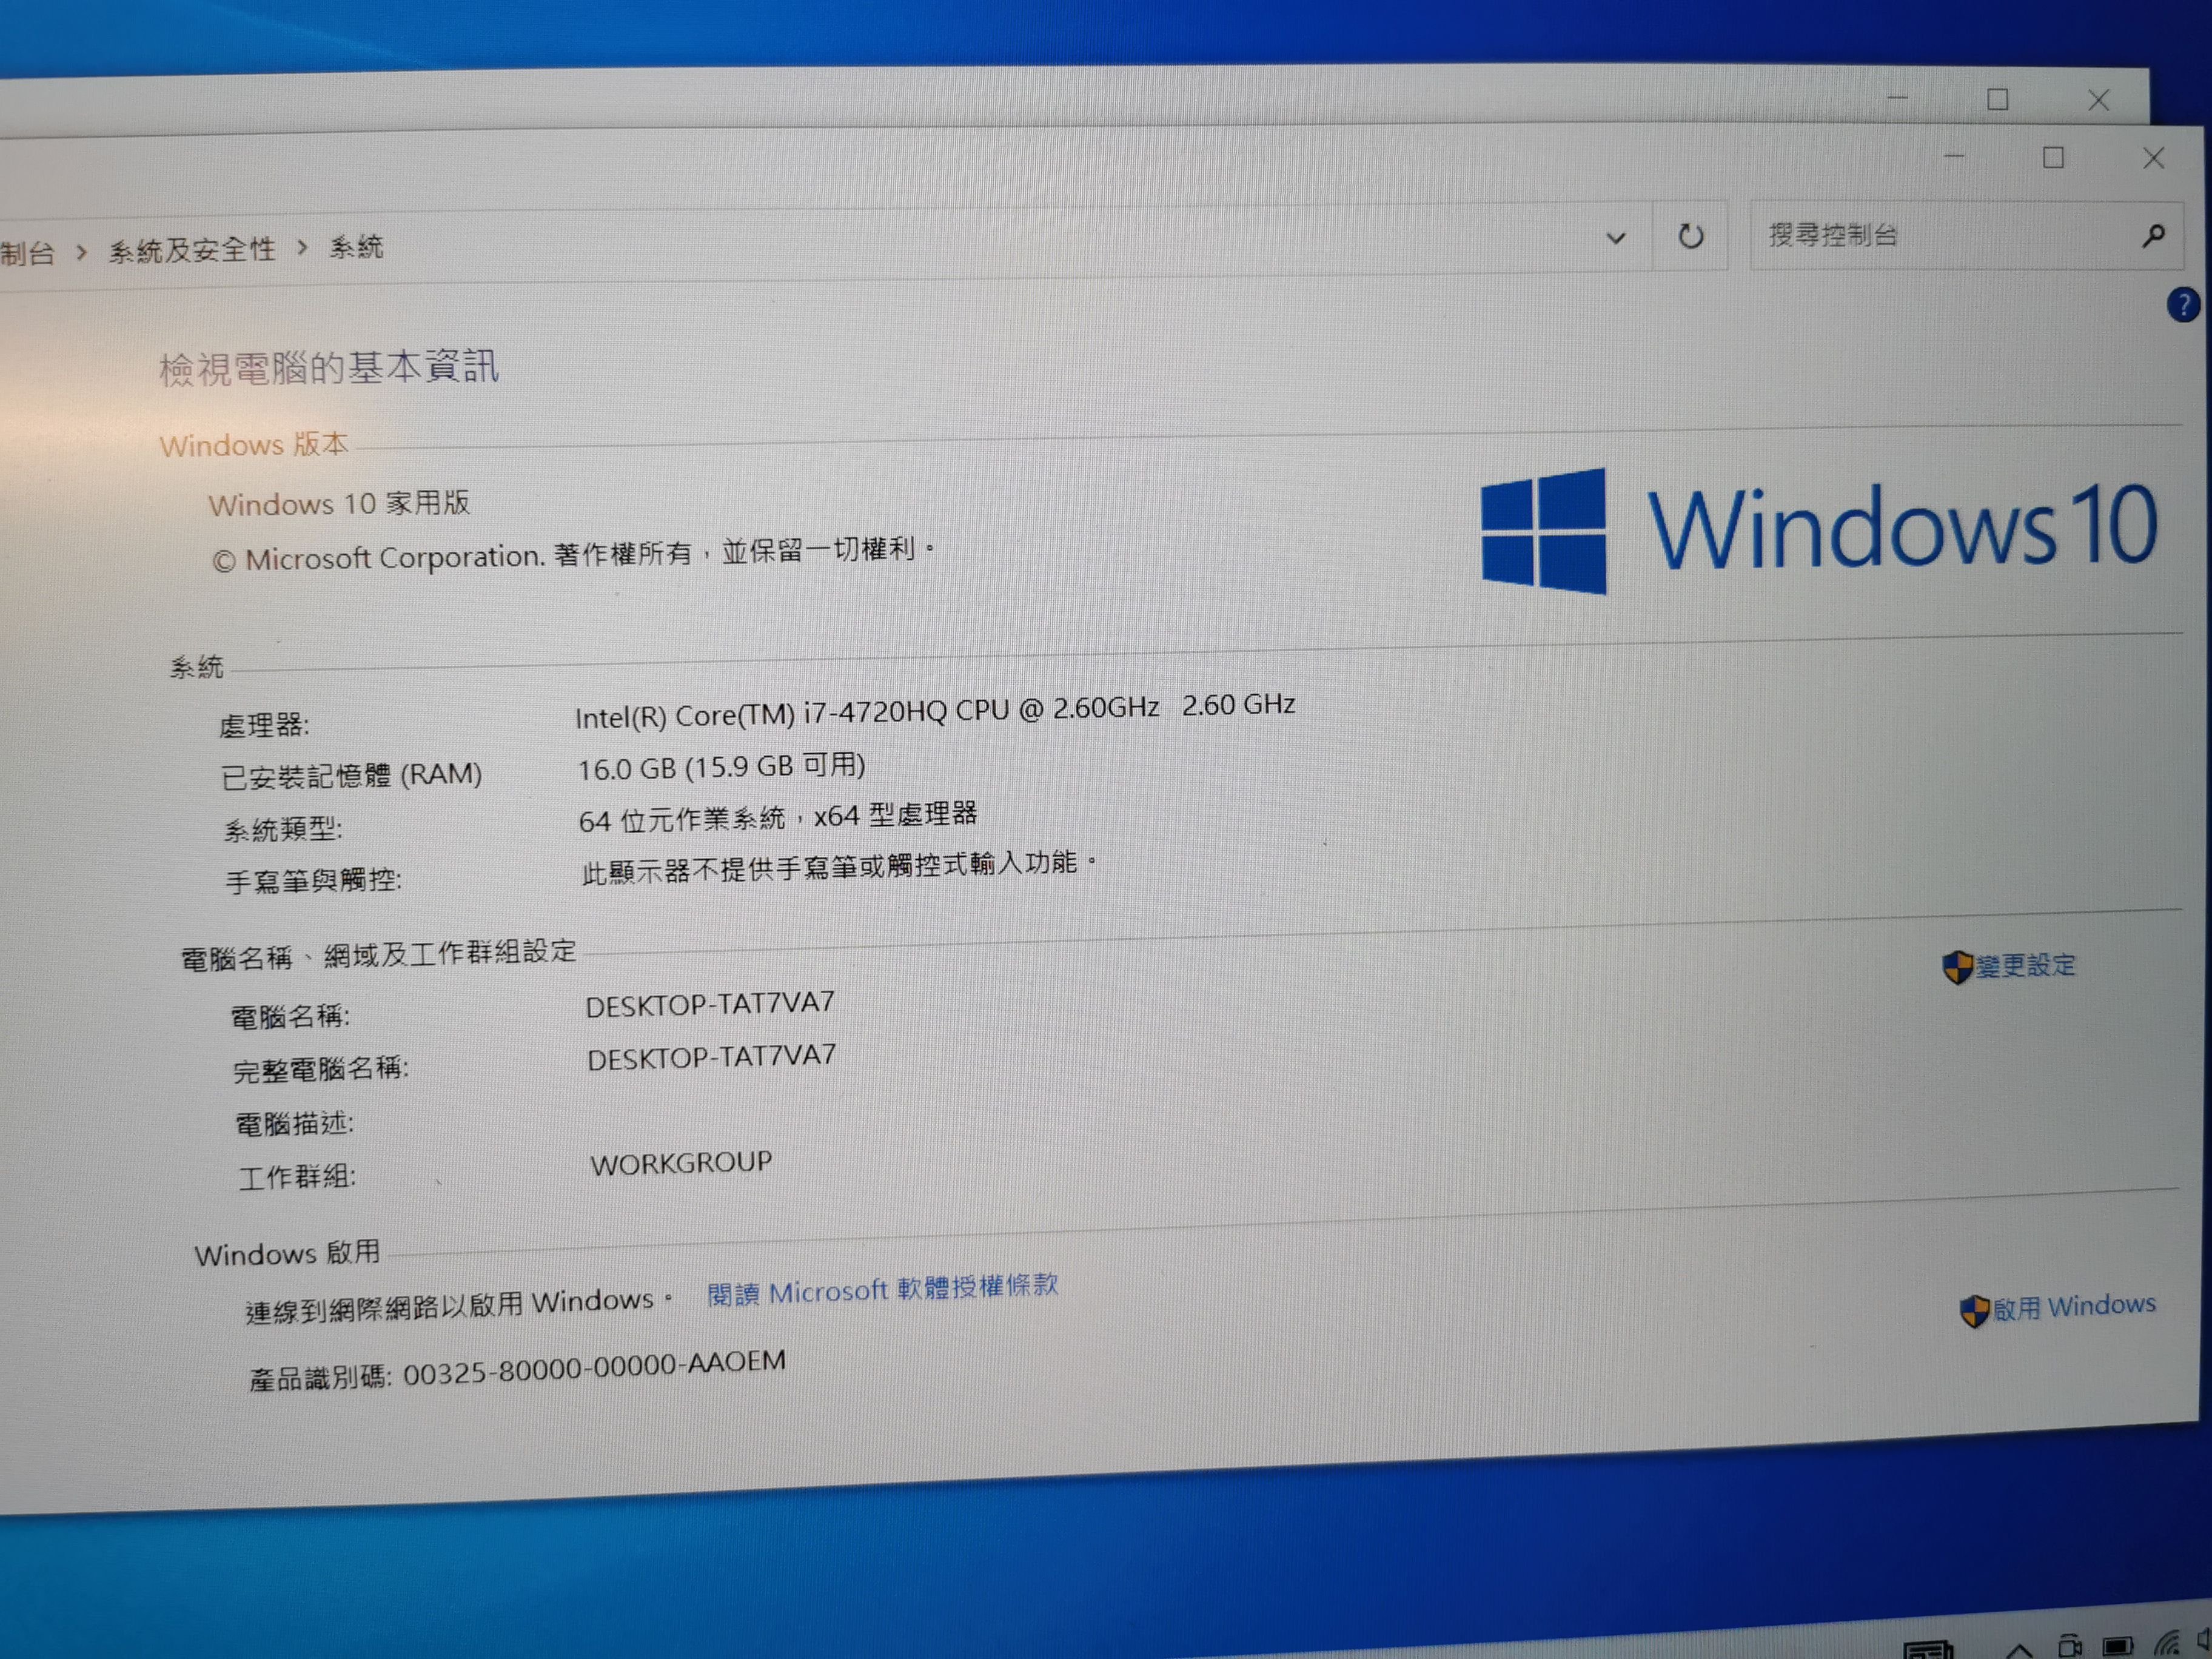Click the magnifier icon in search box
Viewport: 2212px width, 1659px height.
pos(2154,235)
